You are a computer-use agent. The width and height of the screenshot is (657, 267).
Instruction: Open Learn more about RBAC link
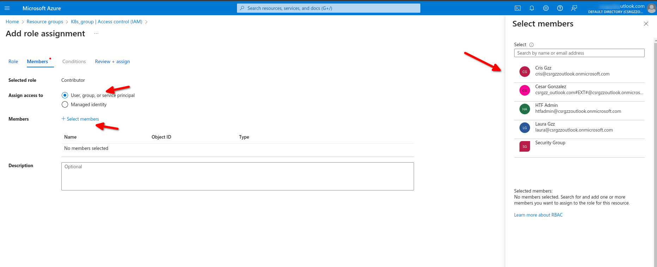(538, 215)
